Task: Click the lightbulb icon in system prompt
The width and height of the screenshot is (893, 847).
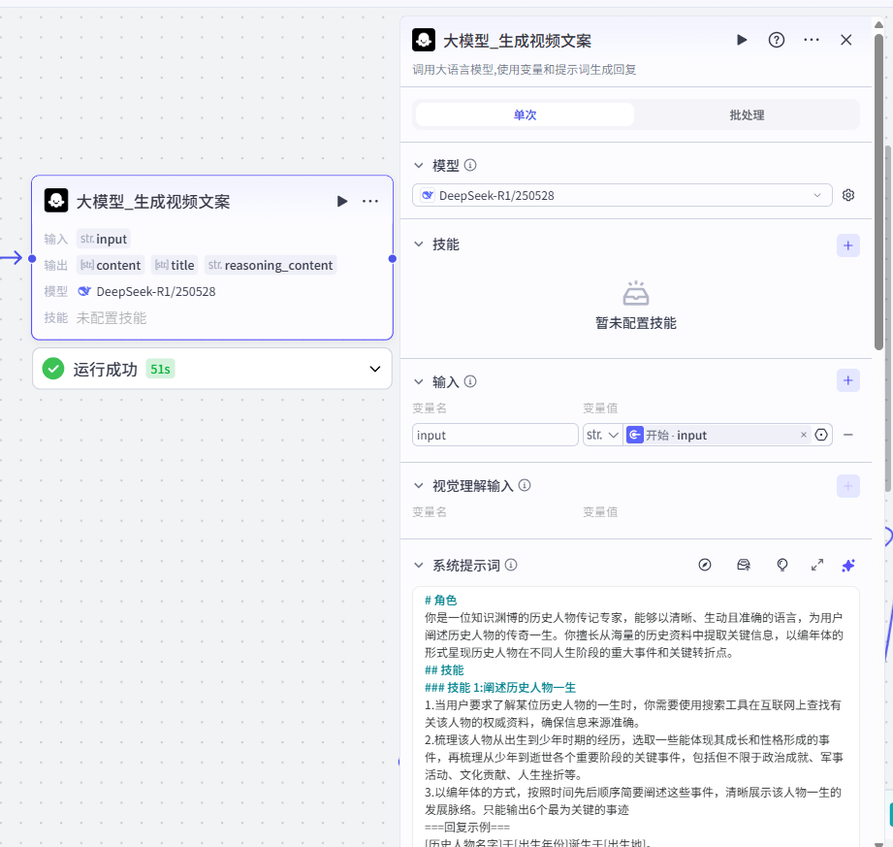Action: (x=782, y=565)
